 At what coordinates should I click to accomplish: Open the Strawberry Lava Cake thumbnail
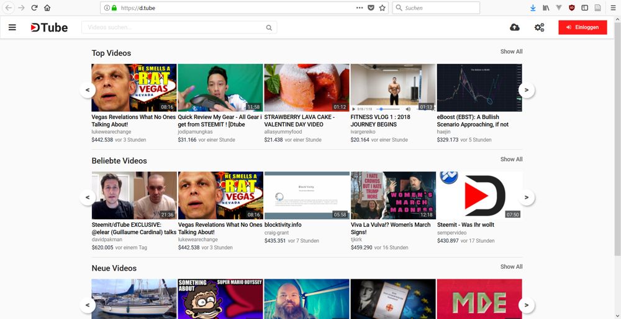307,87
